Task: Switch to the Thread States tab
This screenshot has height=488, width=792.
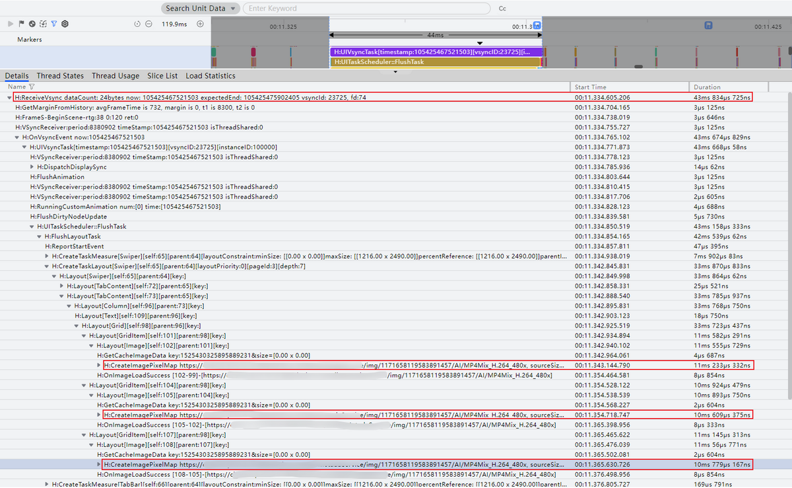Action: (60, 76)
